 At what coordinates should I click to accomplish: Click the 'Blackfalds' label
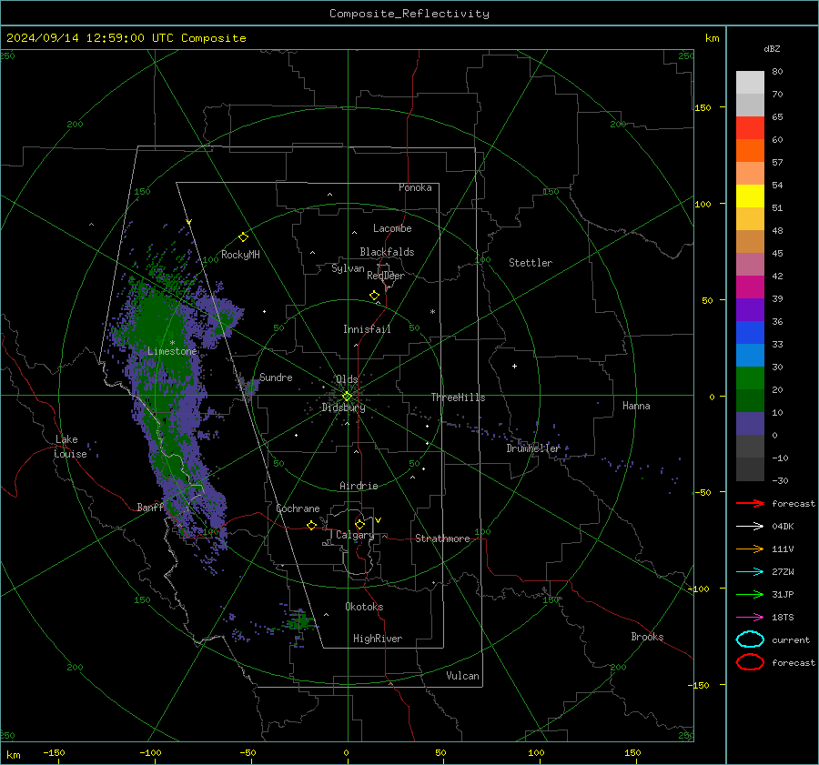click(x=387, y=252)
